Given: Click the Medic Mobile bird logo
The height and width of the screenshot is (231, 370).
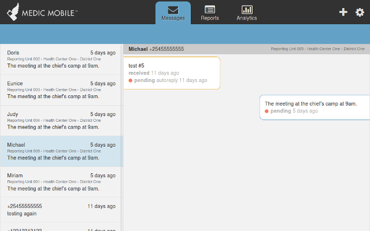Looking at the screenshot, I should 13,12.
